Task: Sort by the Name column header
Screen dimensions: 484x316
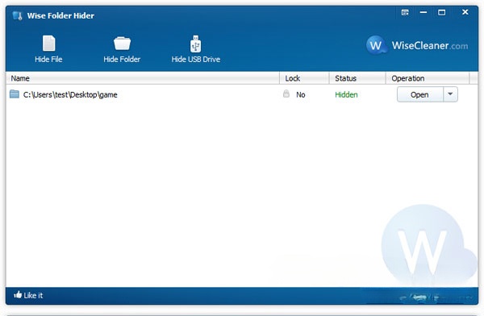Action: 143,78
